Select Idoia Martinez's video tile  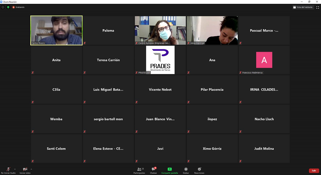pos(212,30)
